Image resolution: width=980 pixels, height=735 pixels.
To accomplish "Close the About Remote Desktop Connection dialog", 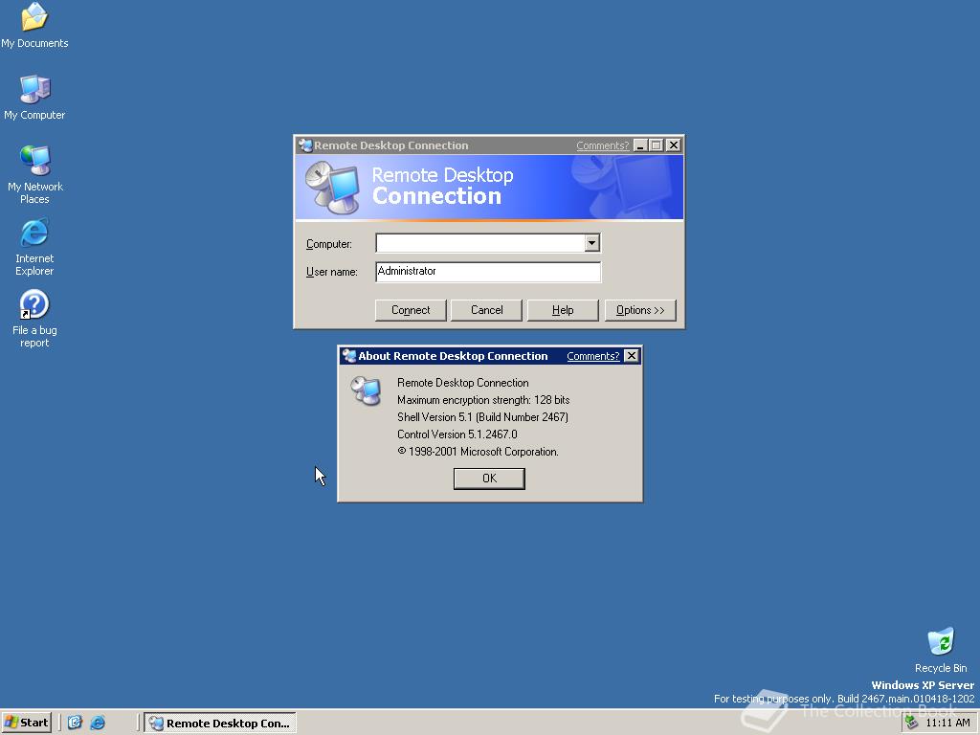I will pyautogui.click(x=632, y=356).
